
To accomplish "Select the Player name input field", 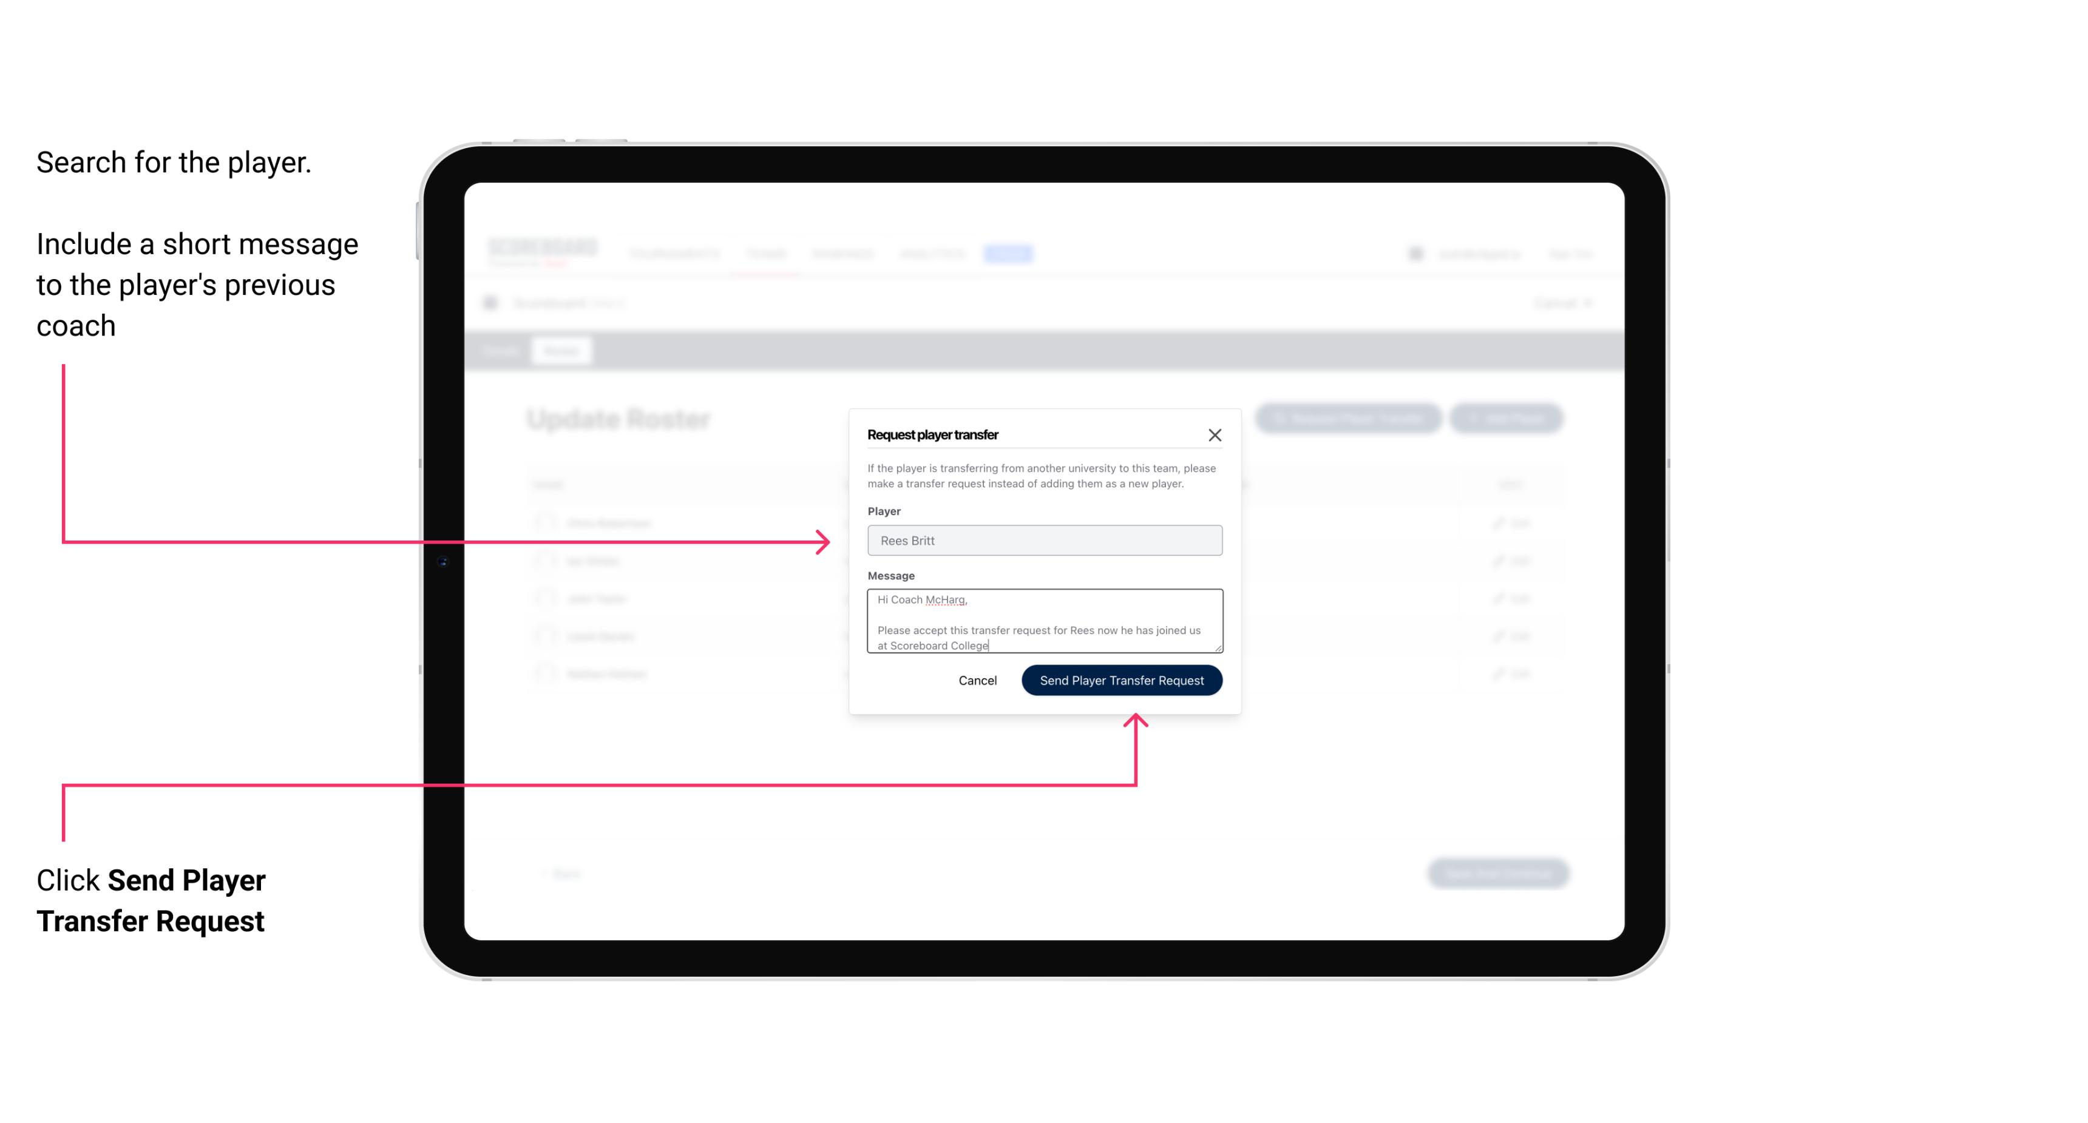I will [1043, 539].
